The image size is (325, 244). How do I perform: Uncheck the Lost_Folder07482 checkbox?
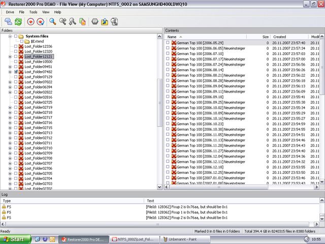16,72
